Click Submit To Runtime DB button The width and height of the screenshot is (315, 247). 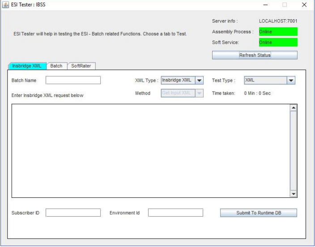pos(259,213)
